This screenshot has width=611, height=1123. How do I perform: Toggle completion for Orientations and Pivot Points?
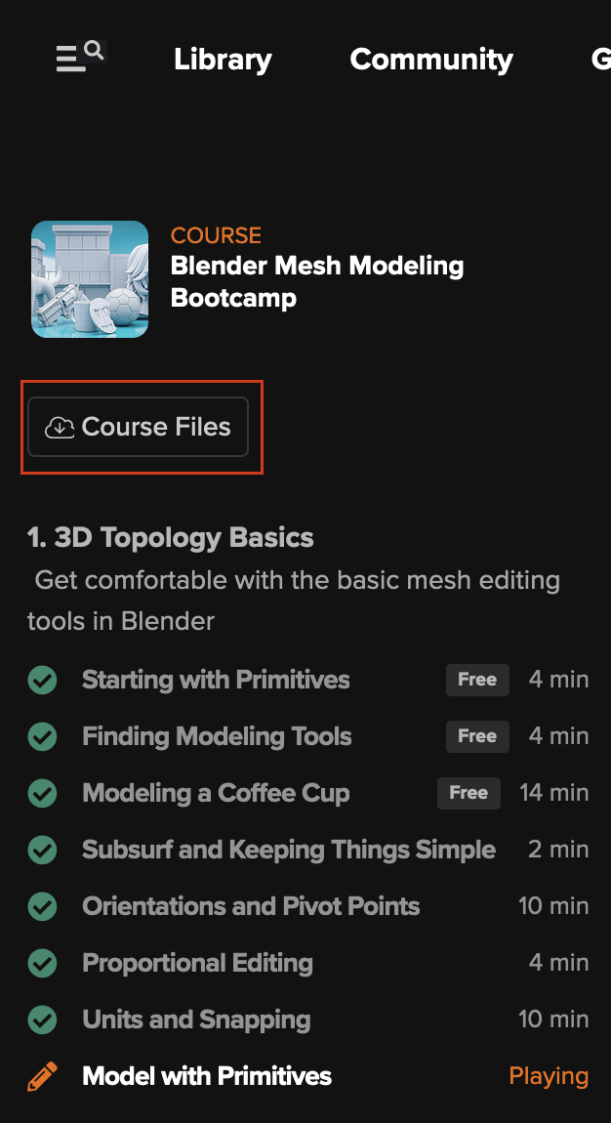pos(42,906)
